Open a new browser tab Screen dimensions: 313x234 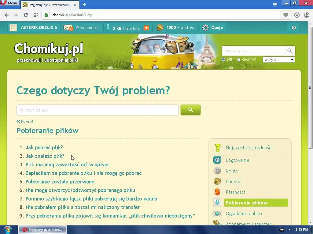[x=84, y=5]
